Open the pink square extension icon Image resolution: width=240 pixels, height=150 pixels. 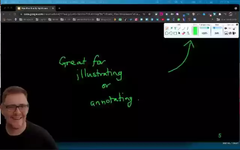[161, 14]
